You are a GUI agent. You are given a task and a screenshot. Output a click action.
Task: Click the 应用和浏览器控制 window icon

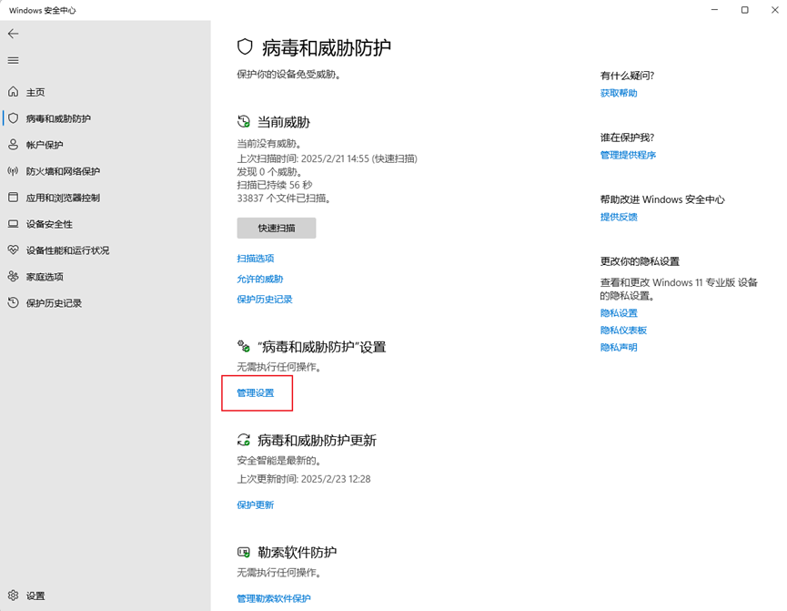[13, 198]
